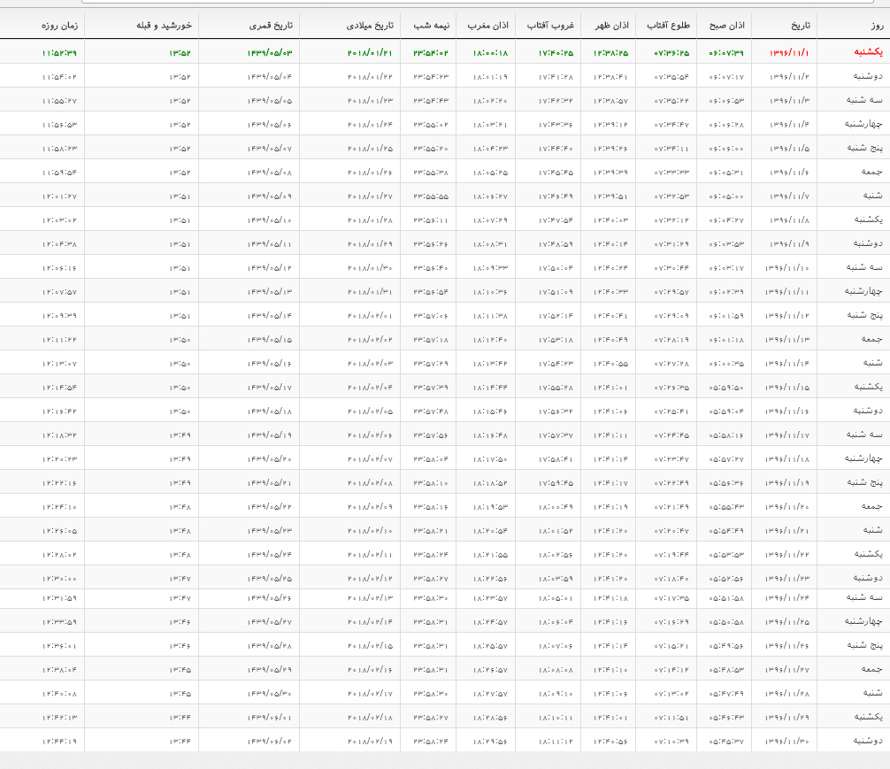Select Gregorian date ۲۰۱۸/۰۲/۰۵
The height and width of the screenshot is (769, 890).
370,411
